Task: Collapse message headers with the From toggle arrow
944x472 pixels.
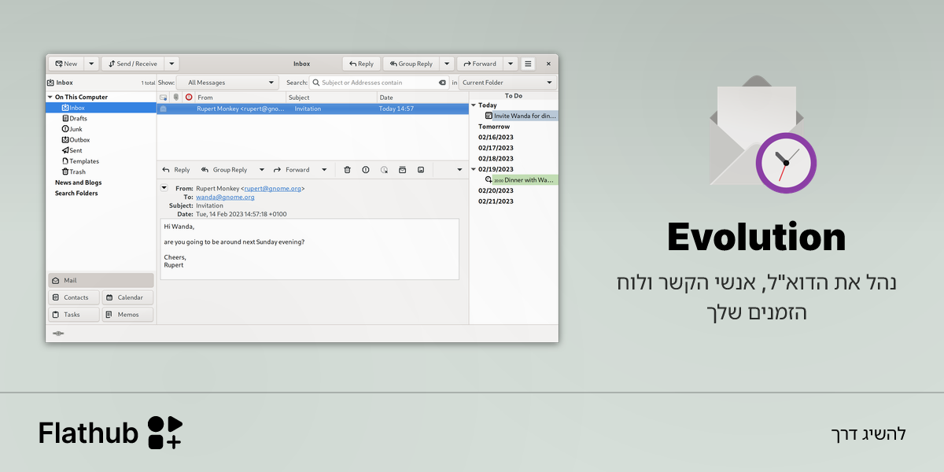Action: point(164,188)
